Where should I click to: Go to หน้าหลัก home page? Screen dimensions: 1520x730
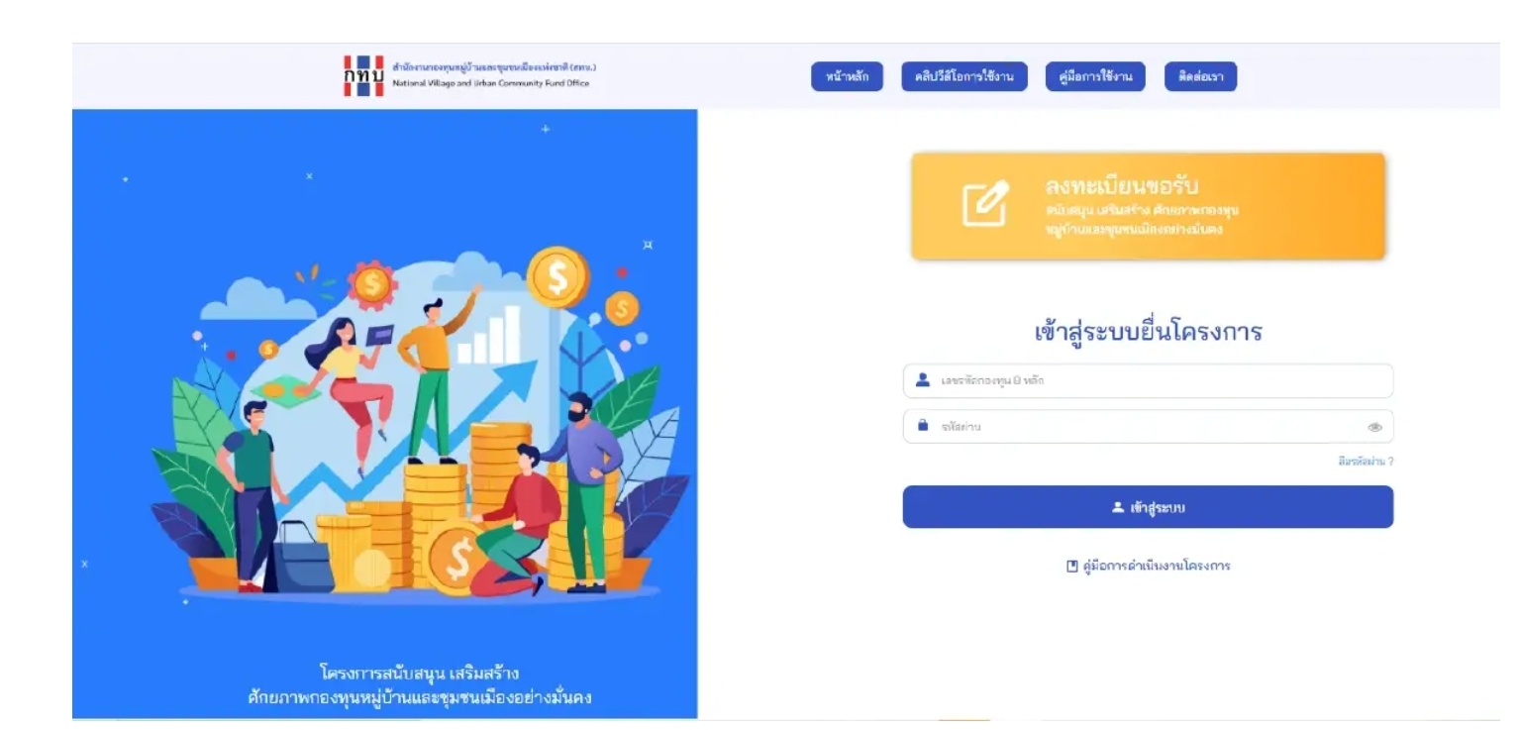coord(847,77)
